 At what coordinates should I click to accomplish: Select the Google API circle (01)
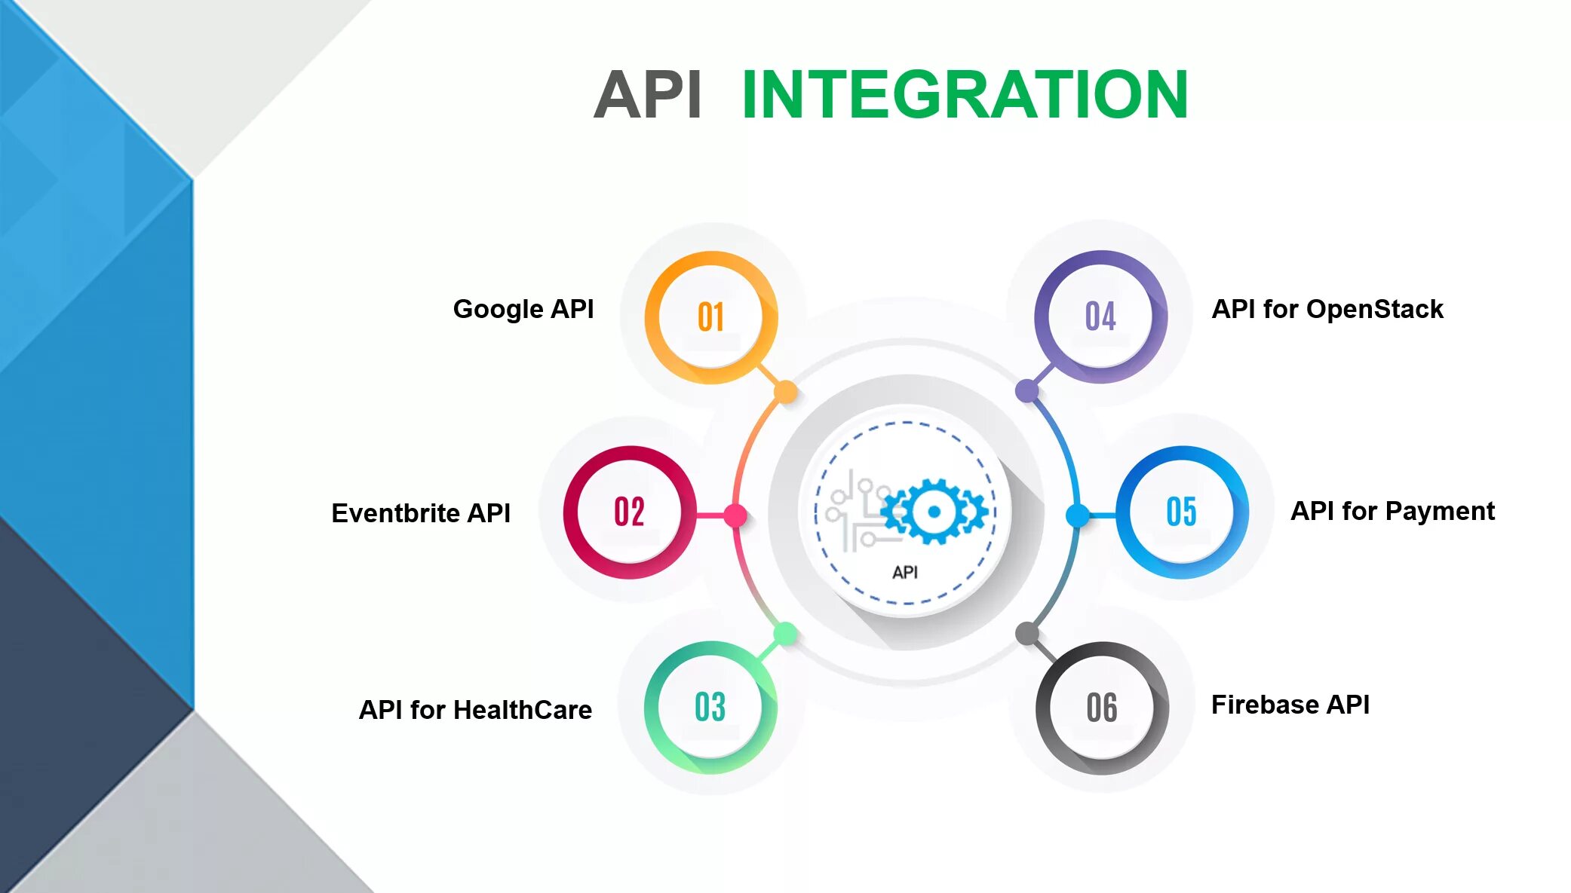tap(707, 313)
